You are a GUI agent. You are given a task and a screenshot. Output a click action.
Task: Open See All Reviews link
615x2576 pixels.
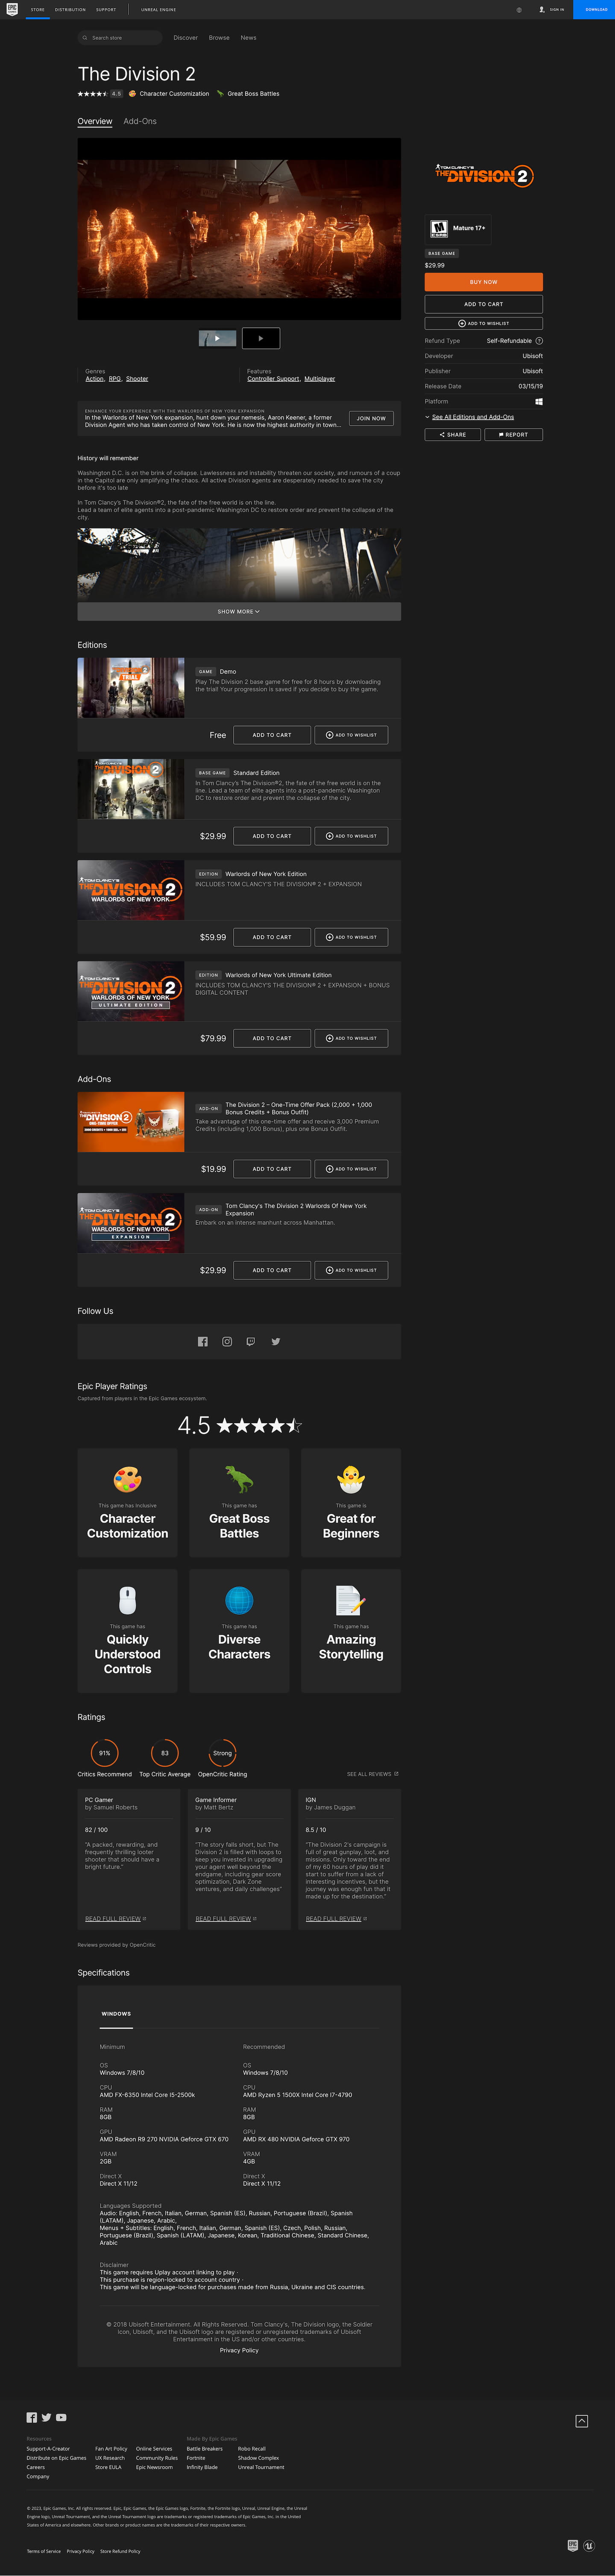[372, 1774]
